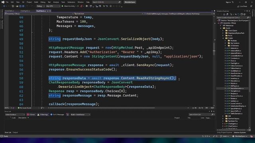The height and width of the screenshot is (143, 255).
Task: Click the Save All toolbar icon
Action: tap(23, 6)
